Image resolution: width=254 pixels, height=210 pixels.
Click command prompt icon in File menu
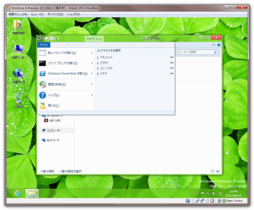(x=42, y=63)
